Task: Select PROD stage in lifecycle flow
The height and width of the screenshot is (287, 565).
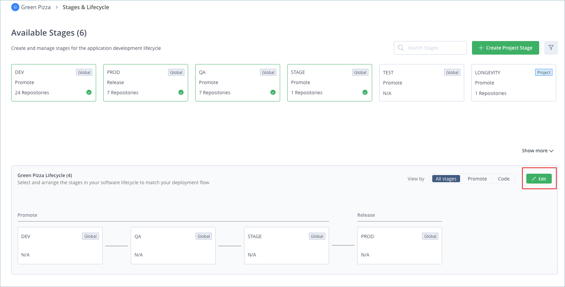Action: 400,246
